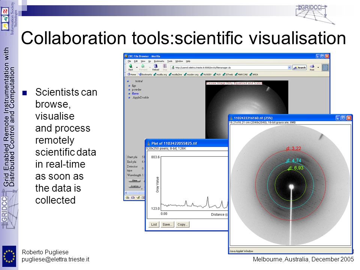Open the Edit menu in Mozilla
360x270 pixels.
tap(136, 61)
